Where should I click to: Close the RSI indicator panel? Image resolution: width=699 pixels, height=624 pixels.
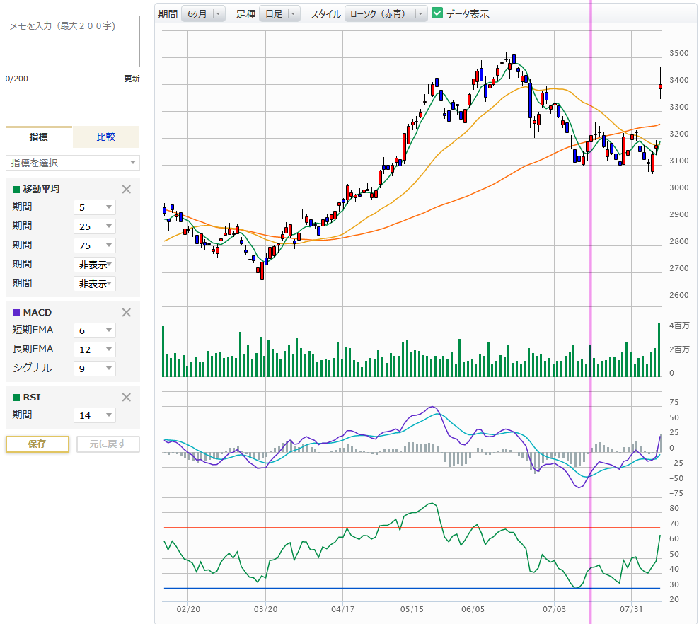127,397
